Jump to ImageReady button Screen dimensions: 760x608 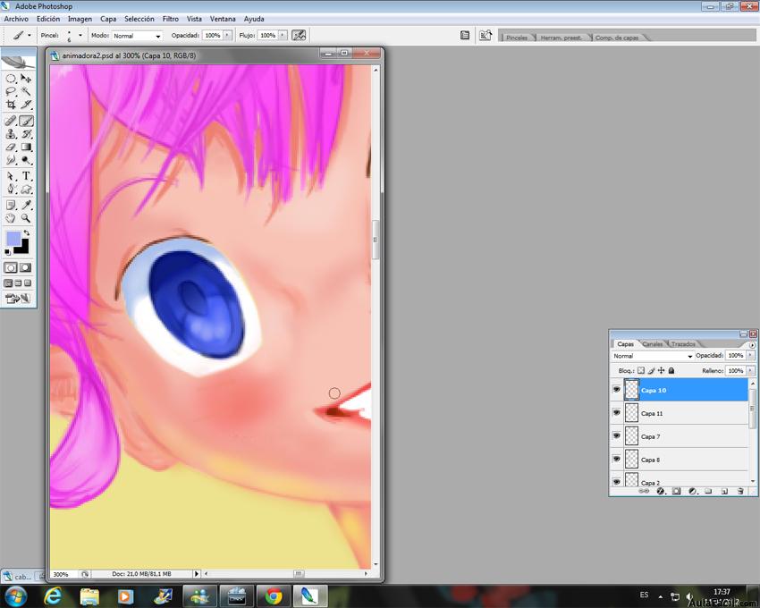(x=18, y=299)
